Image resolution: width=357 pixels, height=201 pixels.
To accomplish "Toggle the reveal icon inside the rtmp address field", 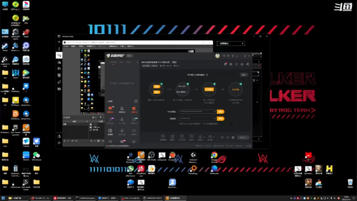I will [215, 112].
